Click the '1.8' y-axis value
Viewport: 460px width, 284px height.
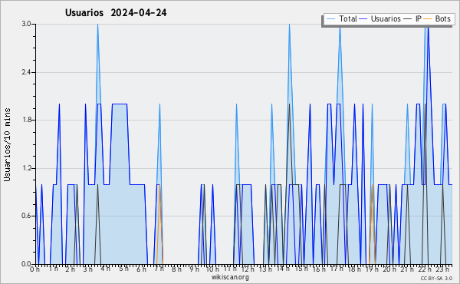click(x=26, y=120)
